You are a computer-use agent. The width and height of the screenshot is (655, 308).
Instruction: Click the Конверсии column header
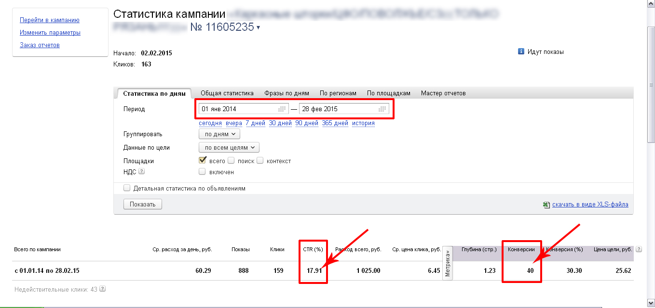pos(521,249)
